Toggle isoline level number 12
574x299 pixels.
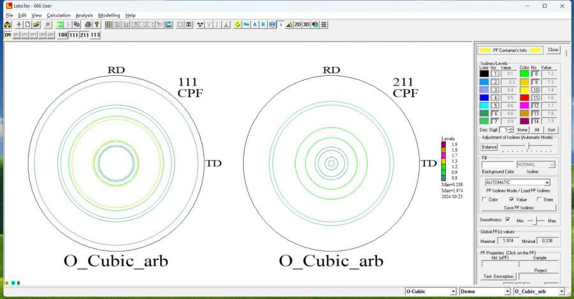coord(536,105)
